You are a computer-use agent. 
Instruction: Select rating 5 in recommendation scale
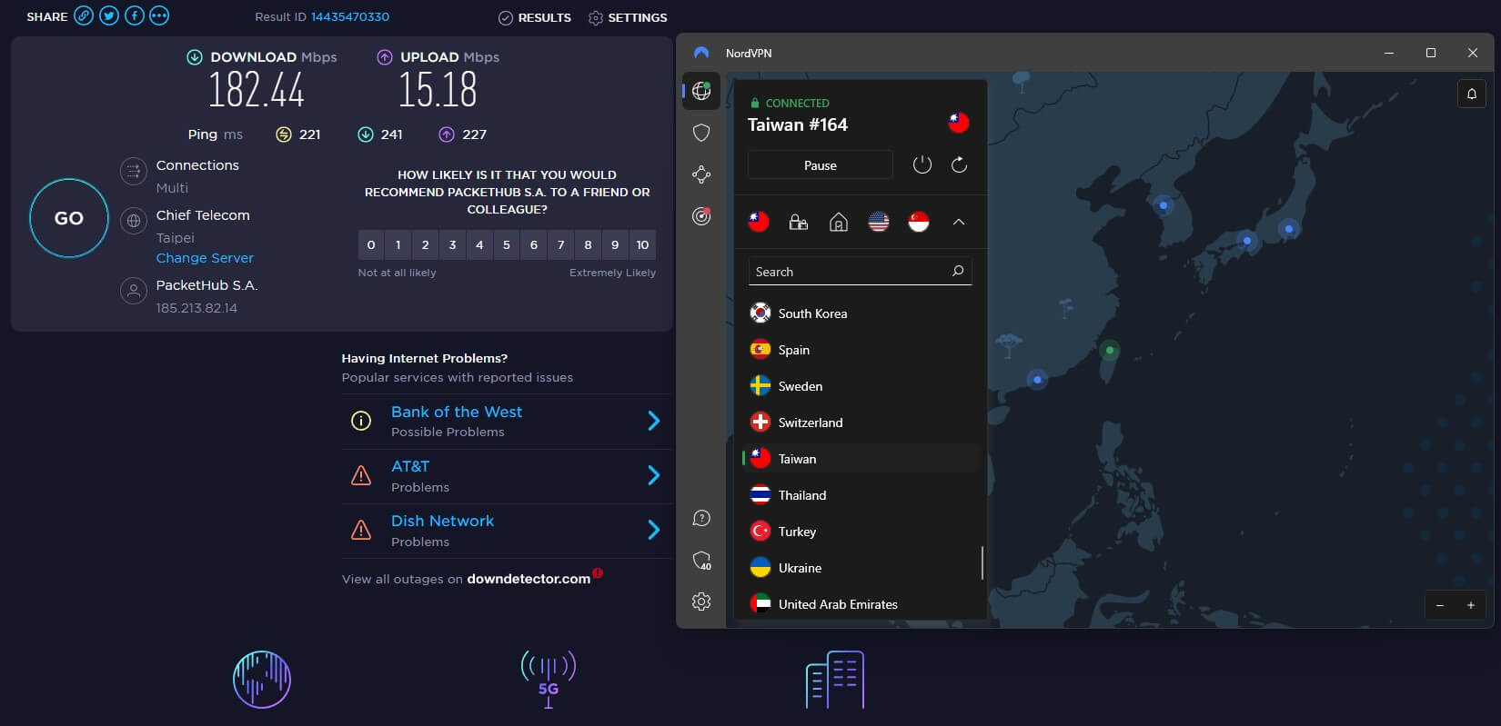point(507,245)
